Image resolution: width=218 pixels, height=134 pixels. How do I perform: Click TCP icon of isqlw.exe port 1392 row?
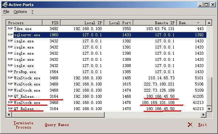tap(10, 41)
